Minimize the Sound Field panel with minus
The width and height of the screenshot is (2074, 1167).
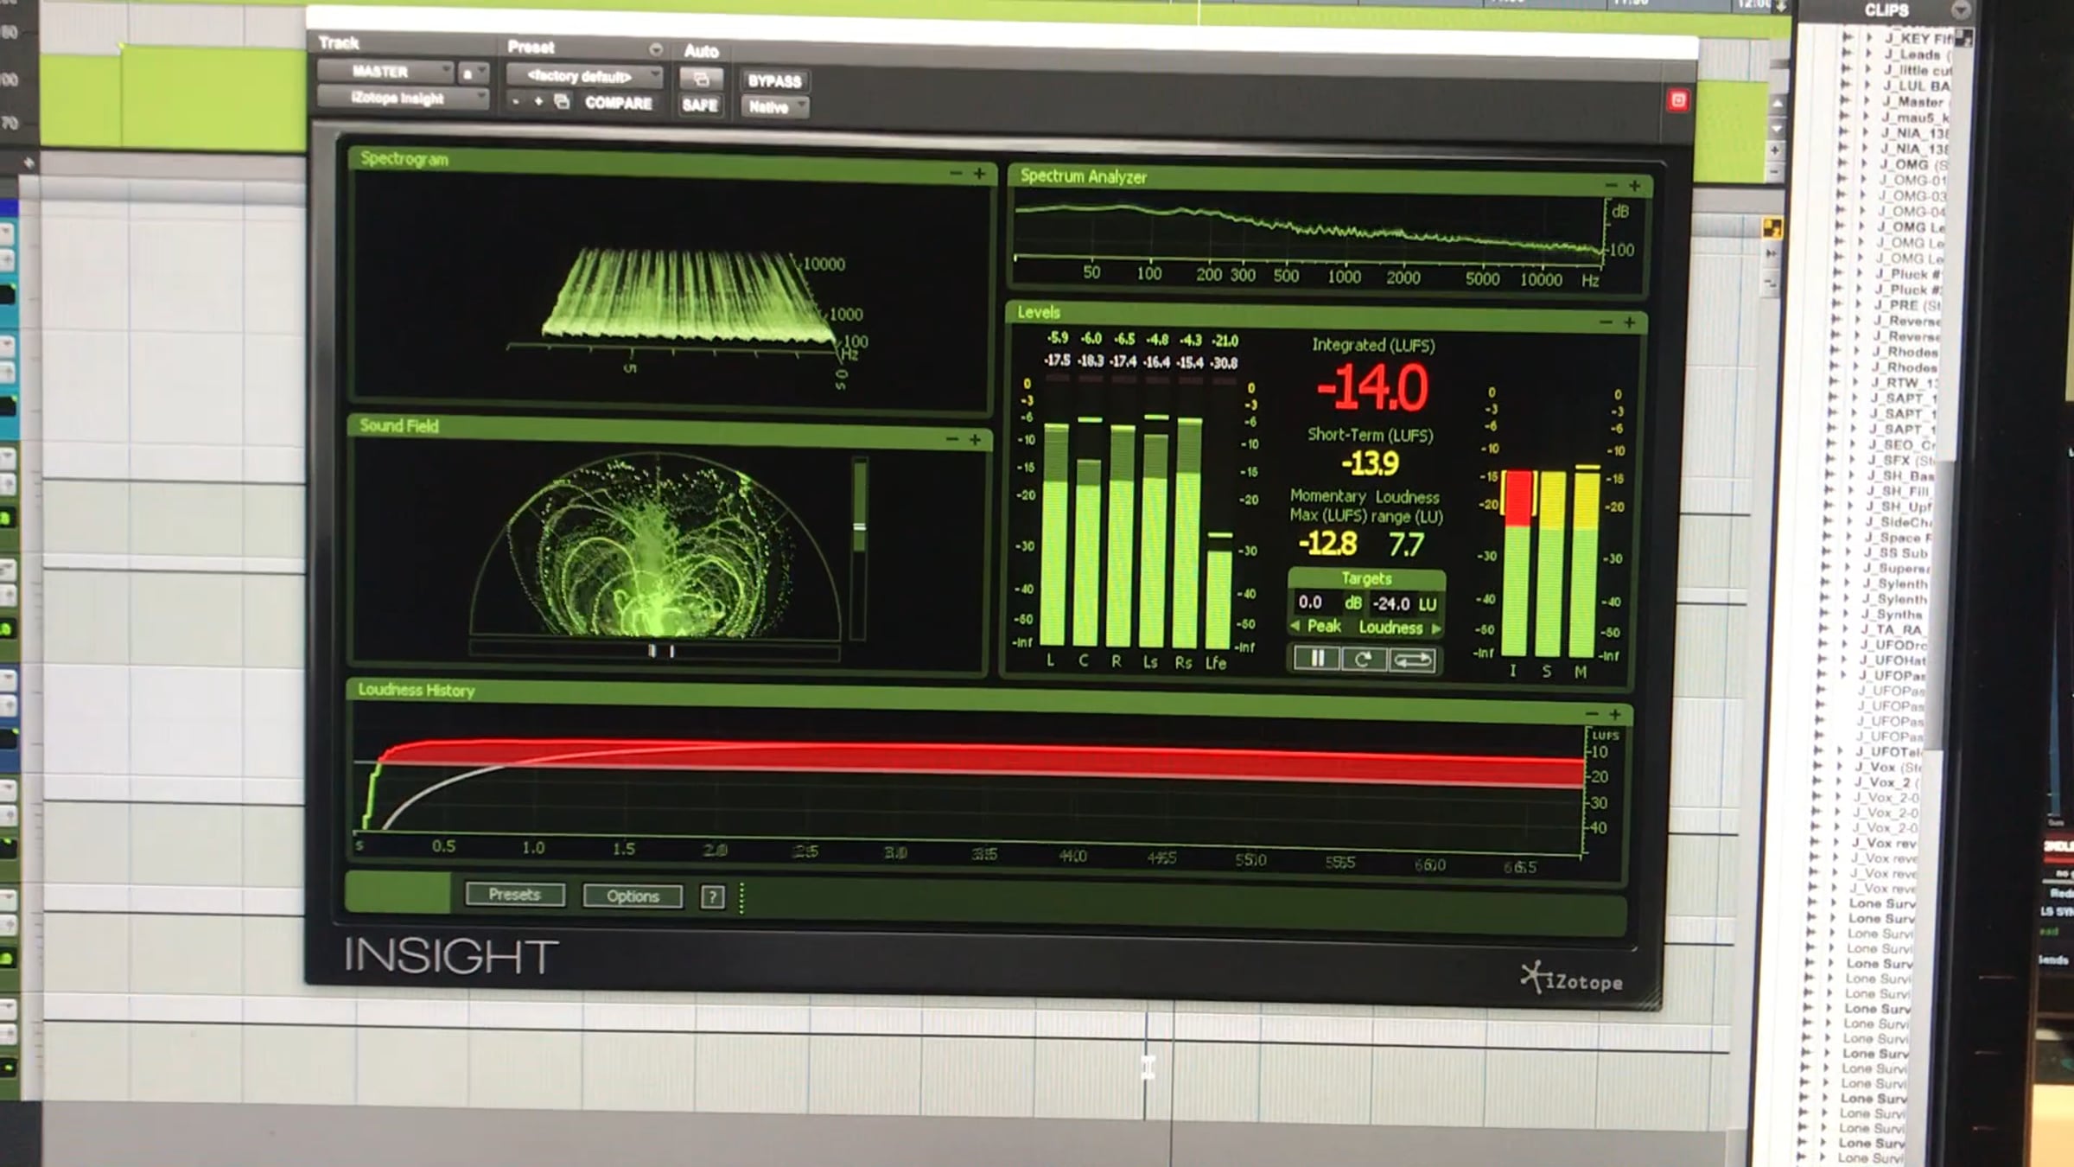click(951, 439)
